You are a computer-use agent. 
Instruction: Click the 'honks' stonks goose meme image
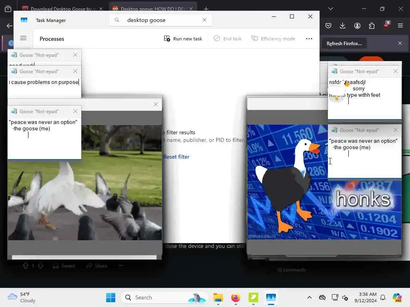[x=324, y=182]
